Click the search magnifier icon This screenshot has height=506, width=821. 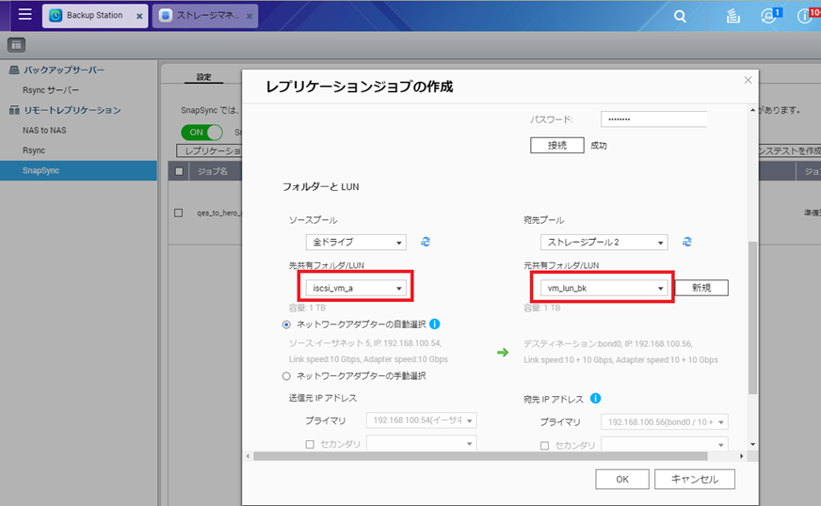point(680,16)
